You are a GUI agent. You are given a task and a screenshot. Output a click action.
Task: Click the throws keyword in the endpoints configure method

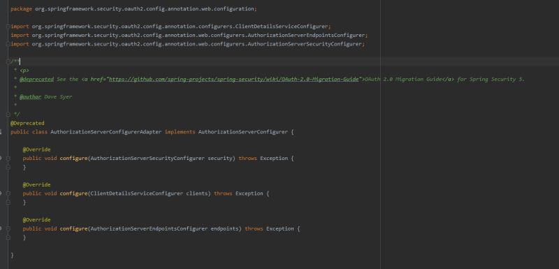[254, 228]
